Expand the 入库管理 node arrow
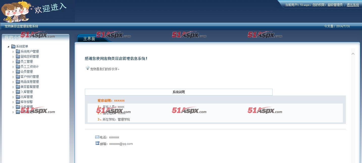The width and height of the screenshot is (362, 163). coord(13,92)
